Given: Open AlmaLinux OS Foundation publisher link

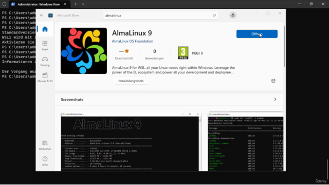Looking at the screenshot, I should [x=133, y=41].
